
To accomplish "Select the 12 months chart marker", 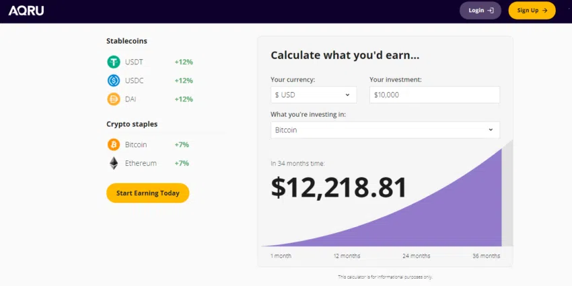I will 347,256.
